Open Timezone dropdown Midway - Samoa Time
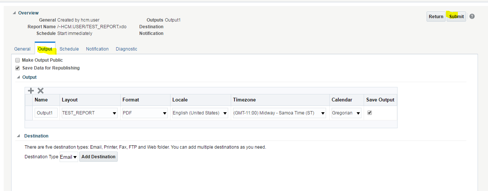The width and height of the screenshot is (488, 191). [280, 113]
